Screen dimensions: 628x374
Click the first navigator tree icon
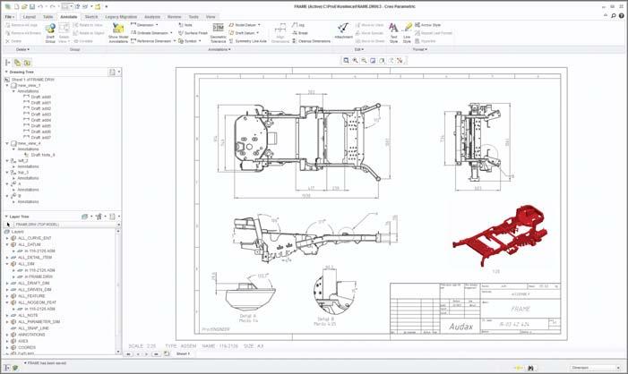tap(7, 63)
